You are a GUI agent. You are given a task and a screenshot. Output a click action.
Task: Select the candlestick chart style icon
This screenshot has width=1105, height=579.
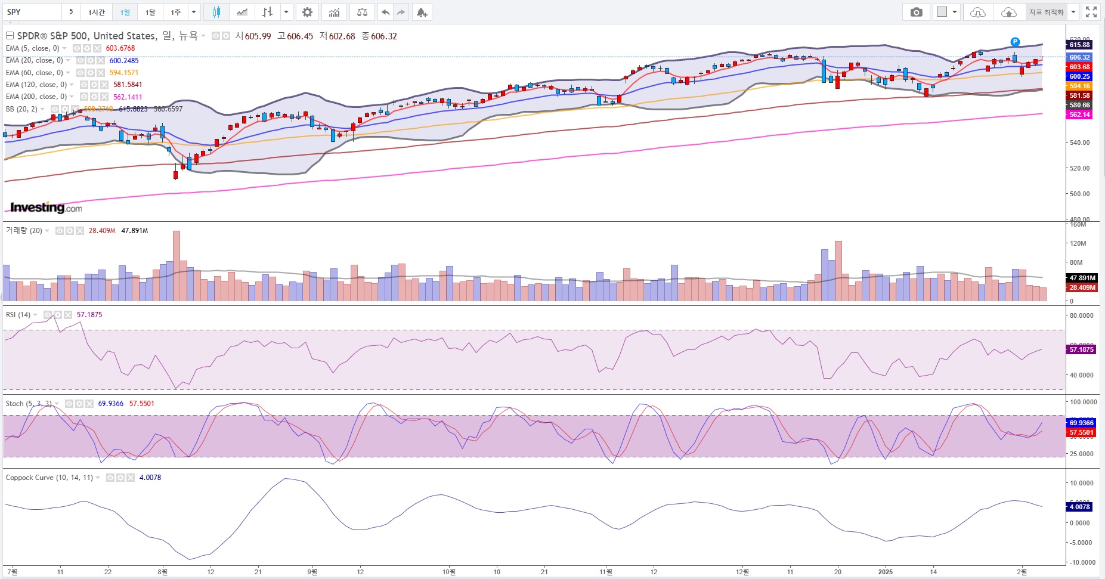216,12
